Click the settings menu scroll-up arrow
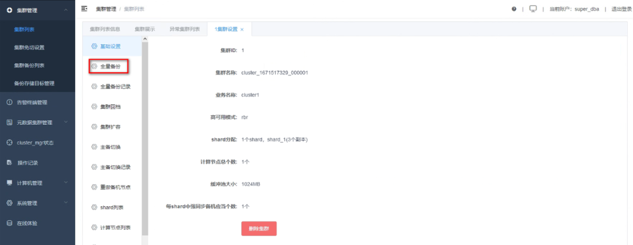 145,39
